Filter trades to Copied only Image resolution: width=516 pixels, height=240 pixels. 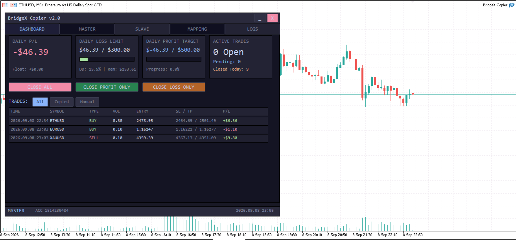pos(62,102)
